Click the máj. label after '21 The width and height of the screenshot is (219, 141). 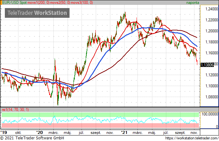[x=152, y=133]
